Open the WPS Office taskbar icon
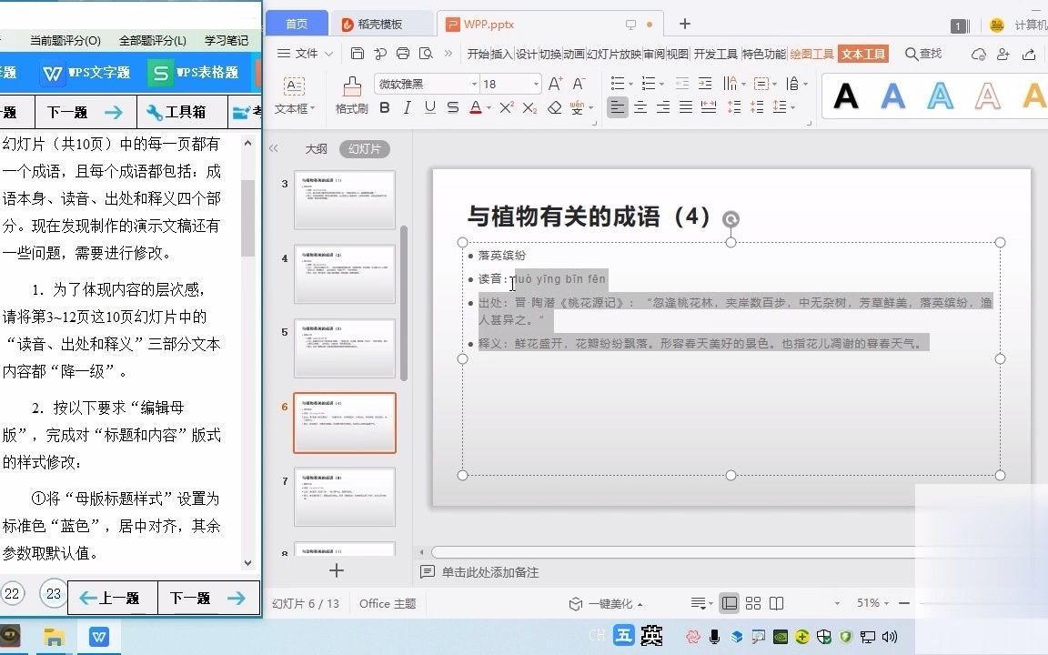 (97, 637)
